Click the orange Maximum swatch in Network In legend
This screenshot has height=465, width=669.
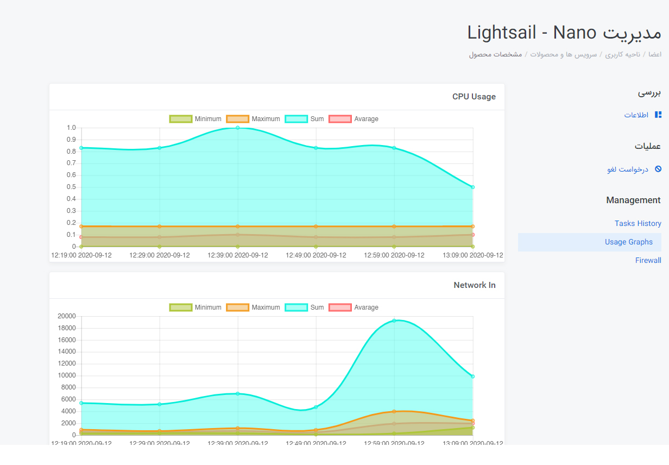pos(238,307)
